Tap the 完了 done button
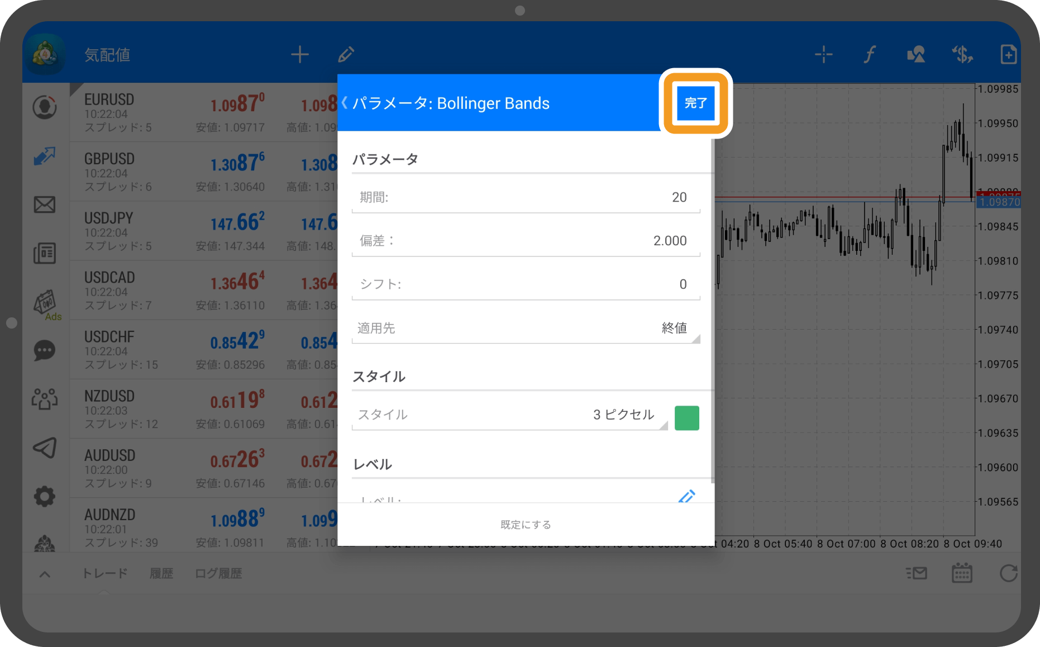 coord(695,103)
